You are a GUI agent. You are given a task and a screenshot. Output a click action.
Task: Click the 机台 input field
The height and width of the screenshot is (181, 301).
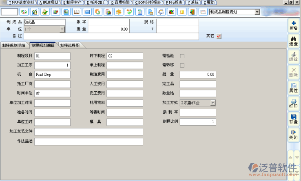(x=52, y=75)
